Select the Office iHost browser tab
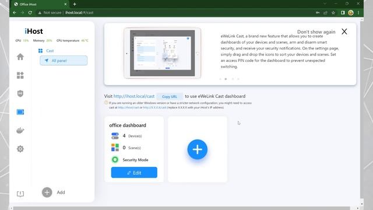The image size is (373, 210). (40, 4)
